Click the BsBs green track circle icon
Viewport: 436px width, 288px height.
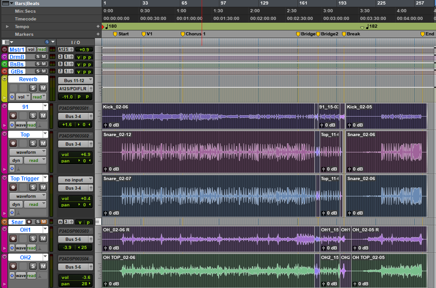(5, 64)
